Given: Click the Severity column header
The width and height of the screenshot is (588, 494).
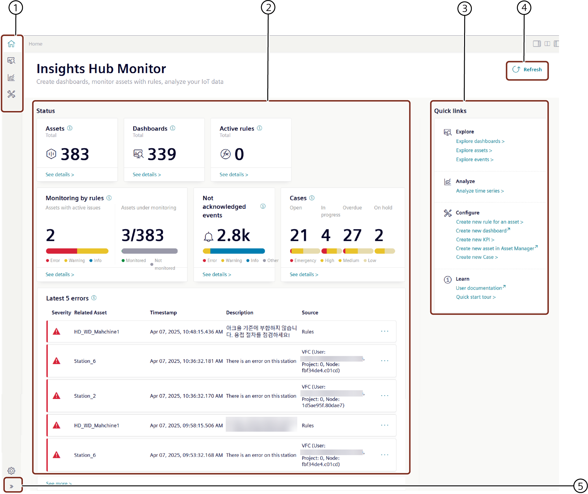Looking at the screenshot, I should (61, 313).
